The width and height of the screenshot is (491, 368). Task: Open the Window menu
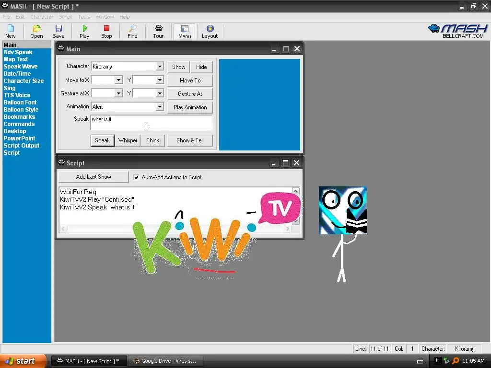click(x=105, y=17)
